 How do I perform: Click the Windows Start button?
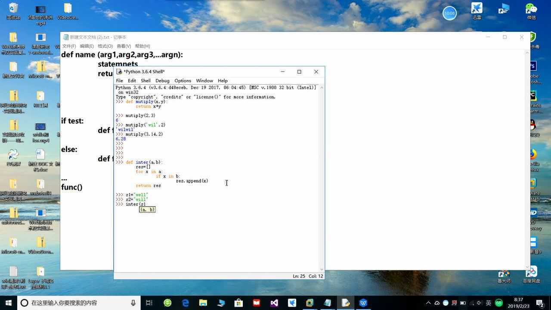tap(8, 303)
